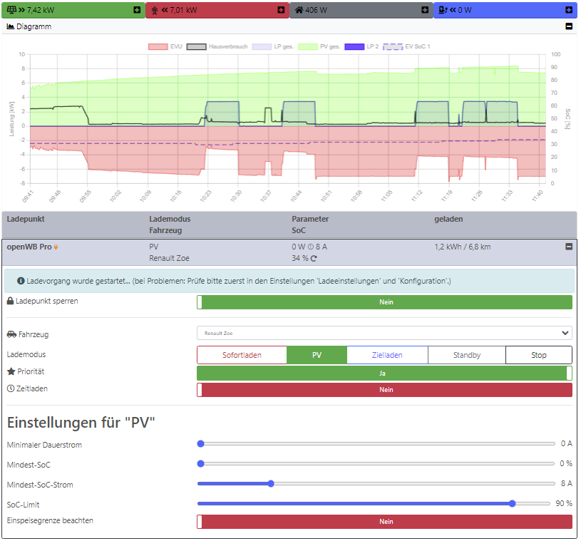581x541 pixels.
Task: Select Standby charge mode
Action: tap(467, 355)
